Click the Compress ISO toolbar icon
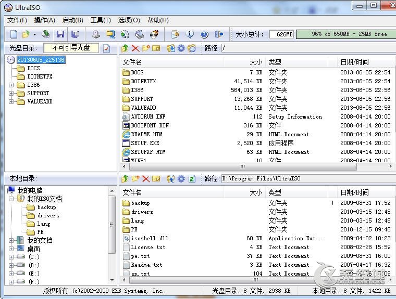 110,34
